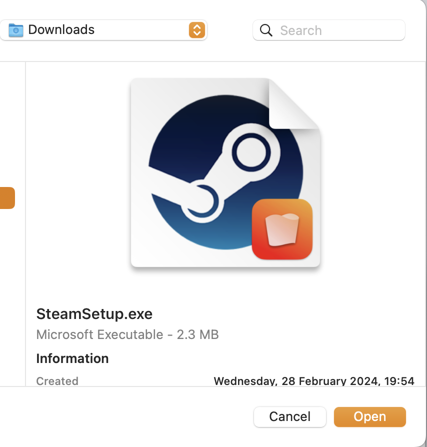Click the SteamSetup.exe file name

point(94,314)
